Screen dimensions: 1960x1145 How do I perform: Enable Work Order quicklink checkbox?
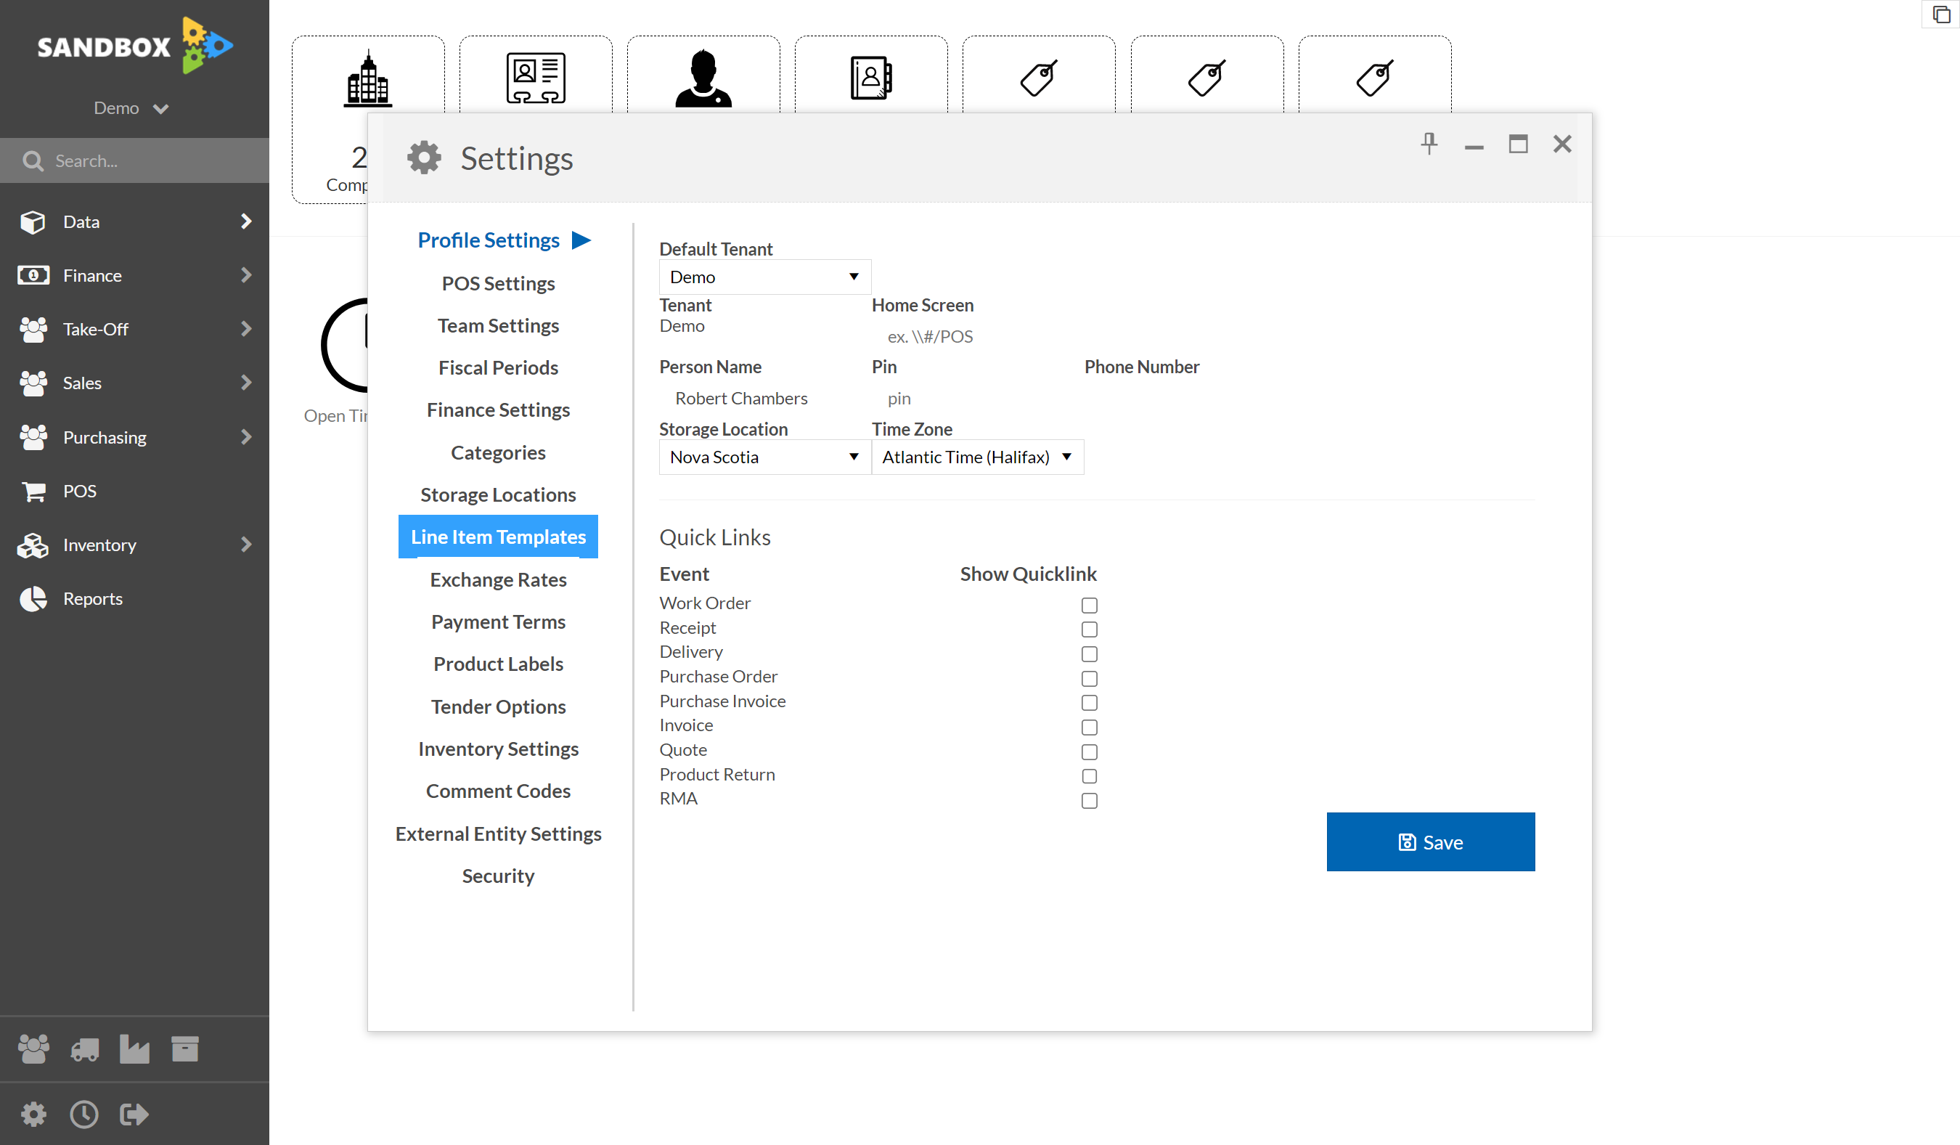(1089, 605)
